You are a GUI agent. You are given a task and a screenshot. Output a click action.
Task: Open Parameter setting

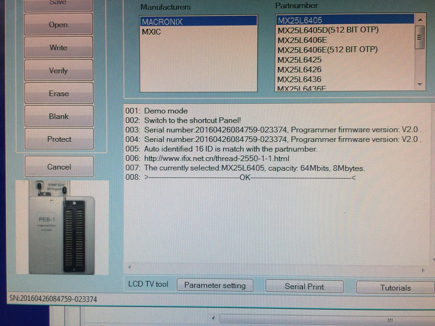215,285
